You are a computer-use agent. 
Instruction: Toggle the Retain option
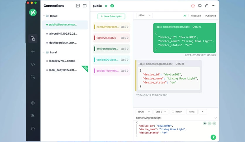point(177,112)
